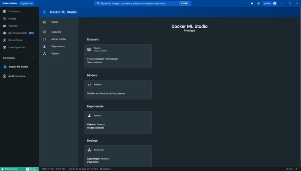This screenshot has width=301, height=171.
Task: Open the engine more-options dots in status bar
Action: pos(37,169)
